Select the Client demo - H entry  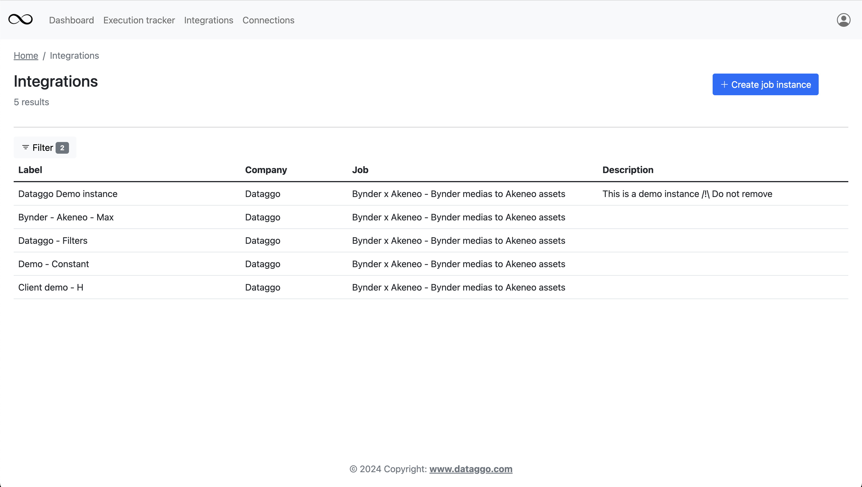coord(50,287)
